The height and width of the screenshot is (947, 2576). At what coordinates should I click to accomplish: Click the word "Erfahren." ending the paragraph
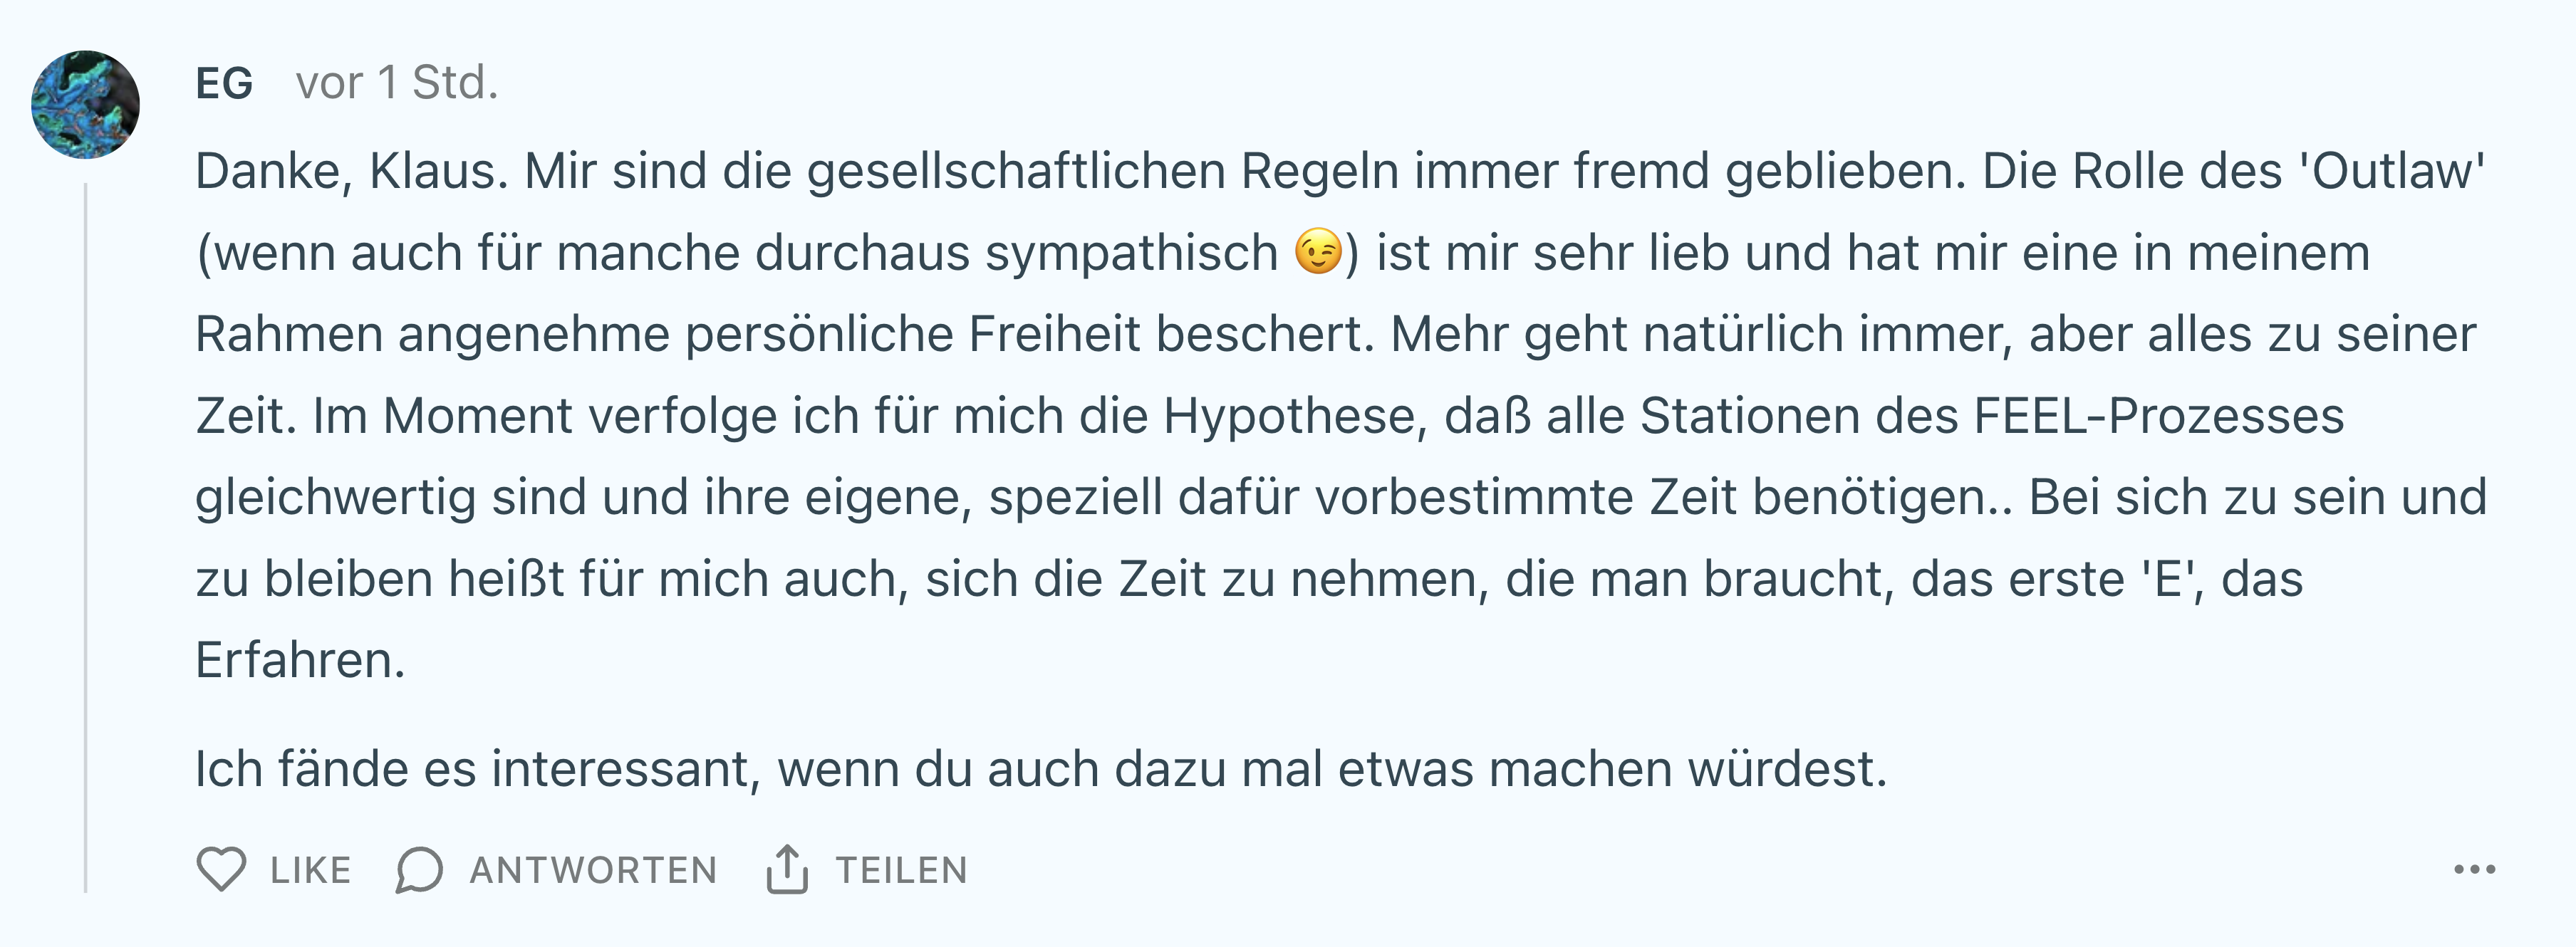tap(300, 661)
